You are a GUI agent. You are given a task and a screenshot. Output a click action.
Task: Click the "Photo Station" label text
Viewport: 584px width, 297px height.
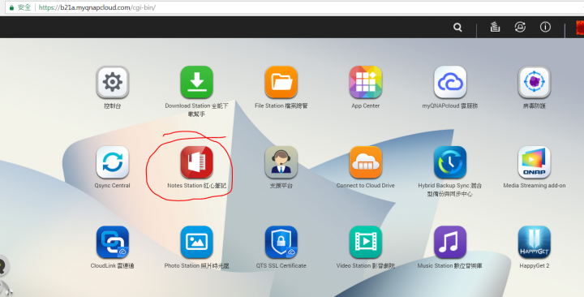pos(182,265)
